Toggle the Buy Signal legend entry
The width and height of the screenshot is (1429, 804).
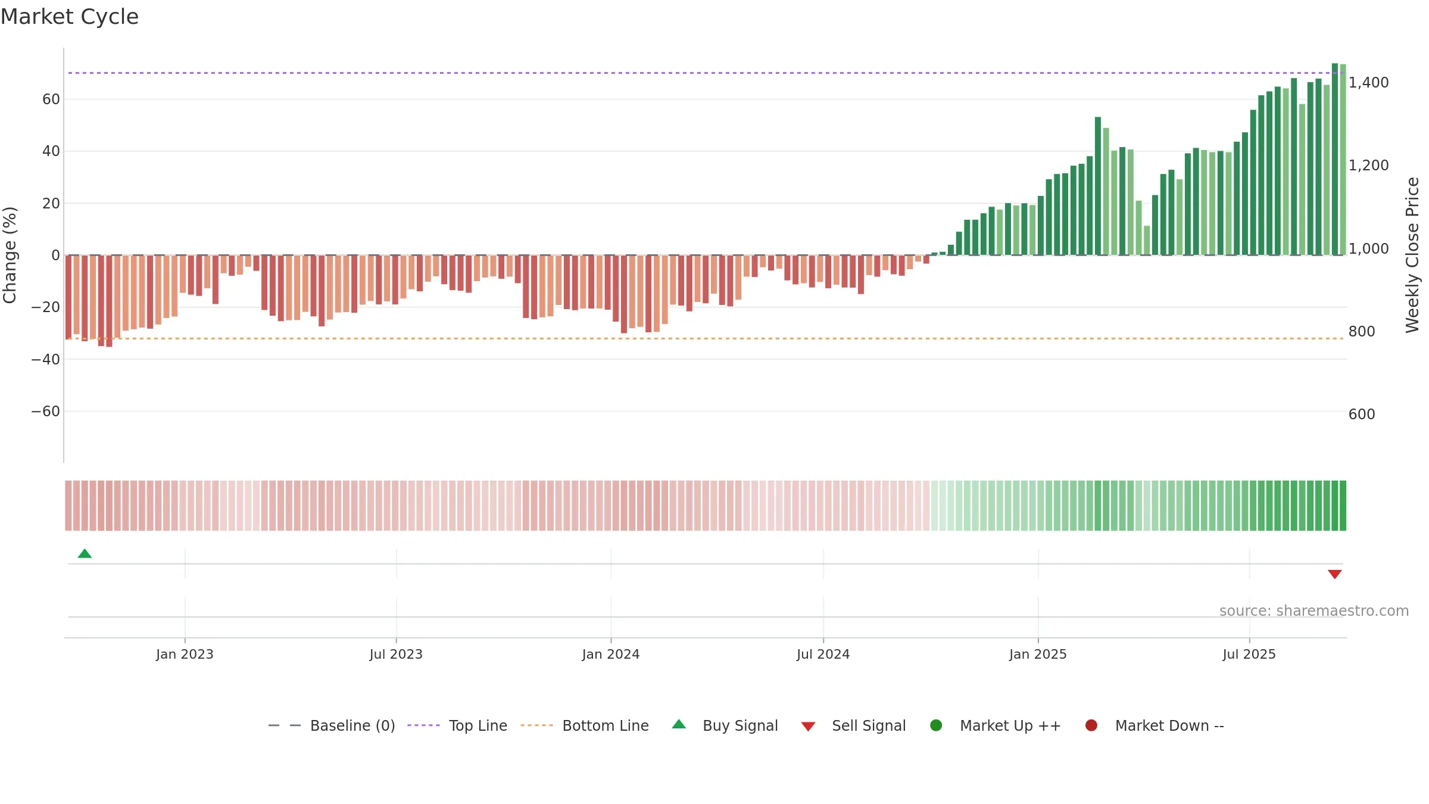[x=725, y=725]
